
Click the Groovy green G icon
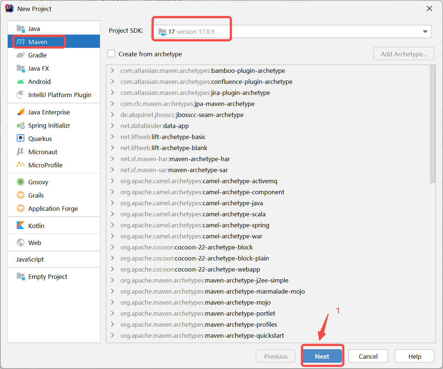tap(21, 182)
